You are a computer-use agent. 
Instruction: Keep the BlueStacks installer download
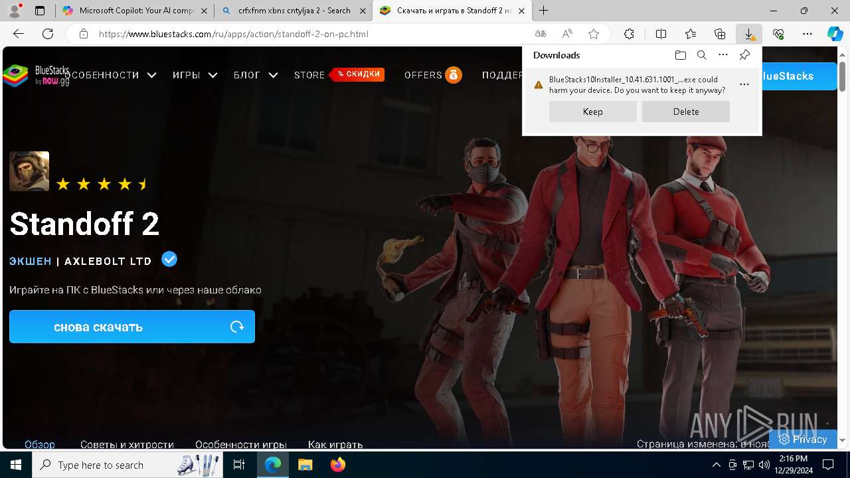(592, 112)
